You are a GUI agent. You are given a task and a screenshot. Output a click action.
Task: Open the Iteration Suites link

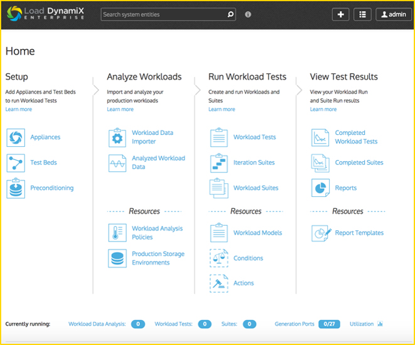coord(254,162)
